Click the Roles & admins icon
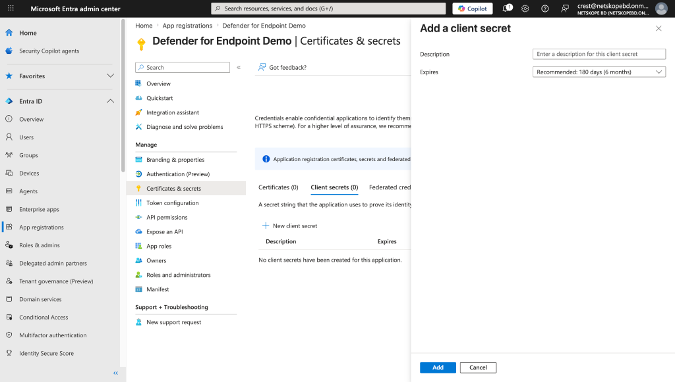675x382 pixels. pos(9,245)
